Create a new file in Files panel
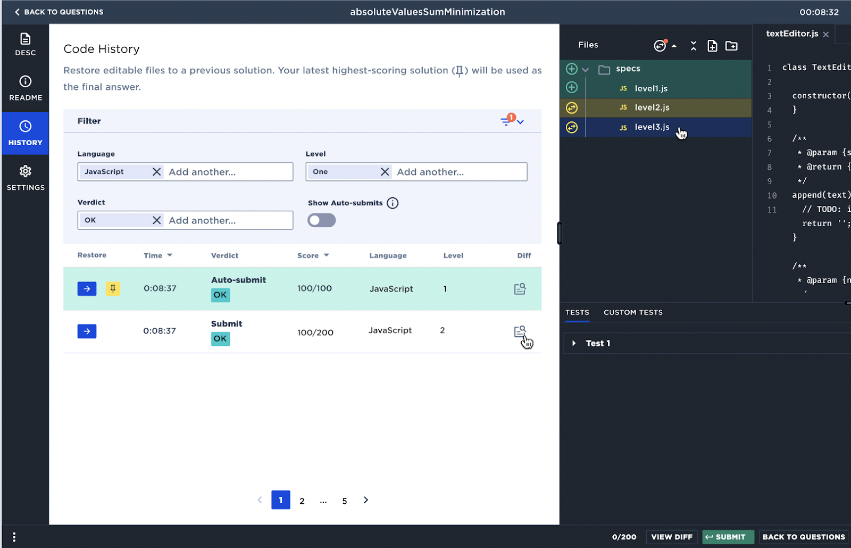Viewport: 851px width, 548px height. (x=713, y=46)
